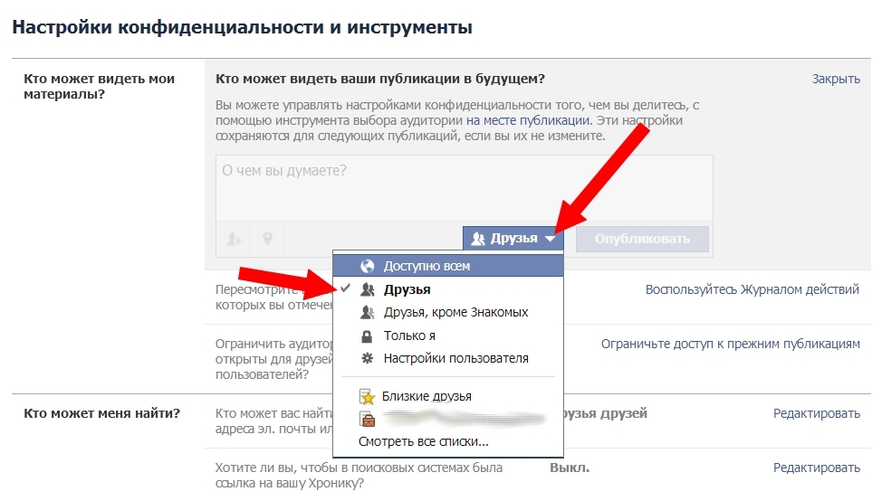
Task: Click the location pin icon in composer
Action: pos(267,239)
